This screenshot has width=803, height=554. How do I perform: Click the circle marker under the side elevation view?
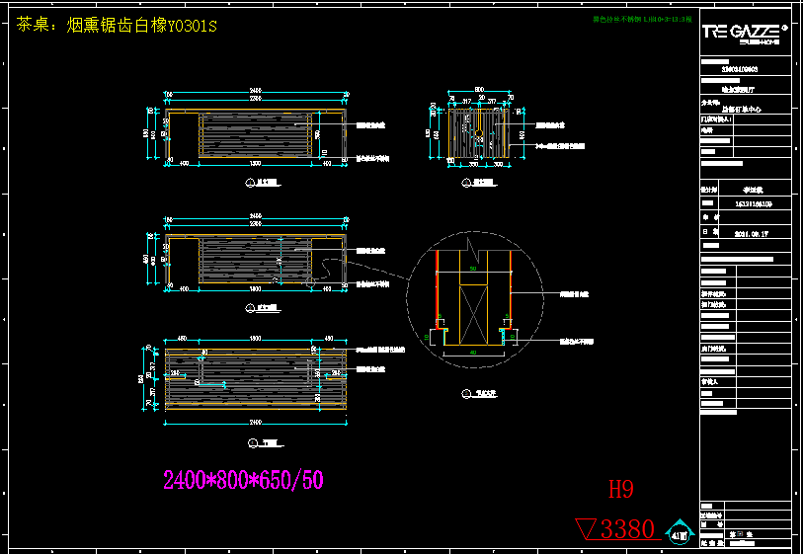click(467, 183)
